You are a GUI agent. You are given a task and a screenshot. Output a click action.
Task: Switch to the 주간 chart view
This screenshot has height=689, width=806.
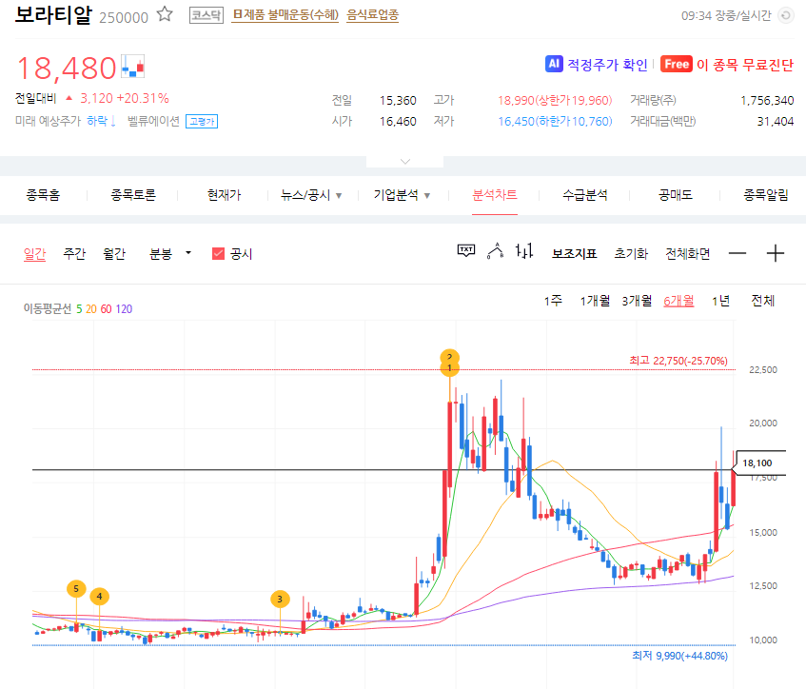point(72,252)
